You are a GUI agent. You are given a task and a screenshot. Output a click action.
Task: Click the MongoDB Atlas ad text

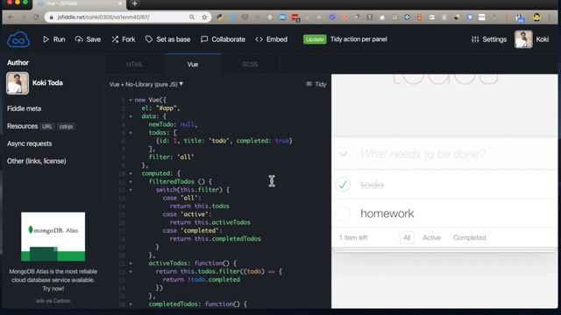[x=53, y=280]
